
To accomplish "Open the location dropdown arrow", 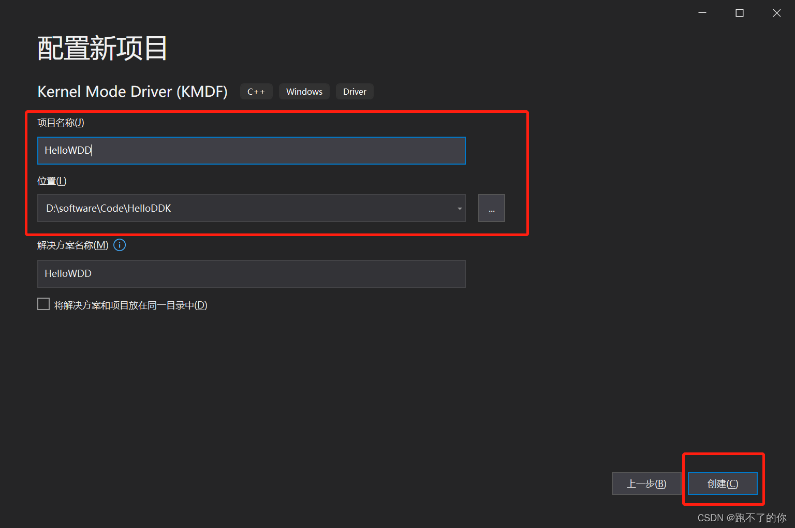I will click(460, 209).
